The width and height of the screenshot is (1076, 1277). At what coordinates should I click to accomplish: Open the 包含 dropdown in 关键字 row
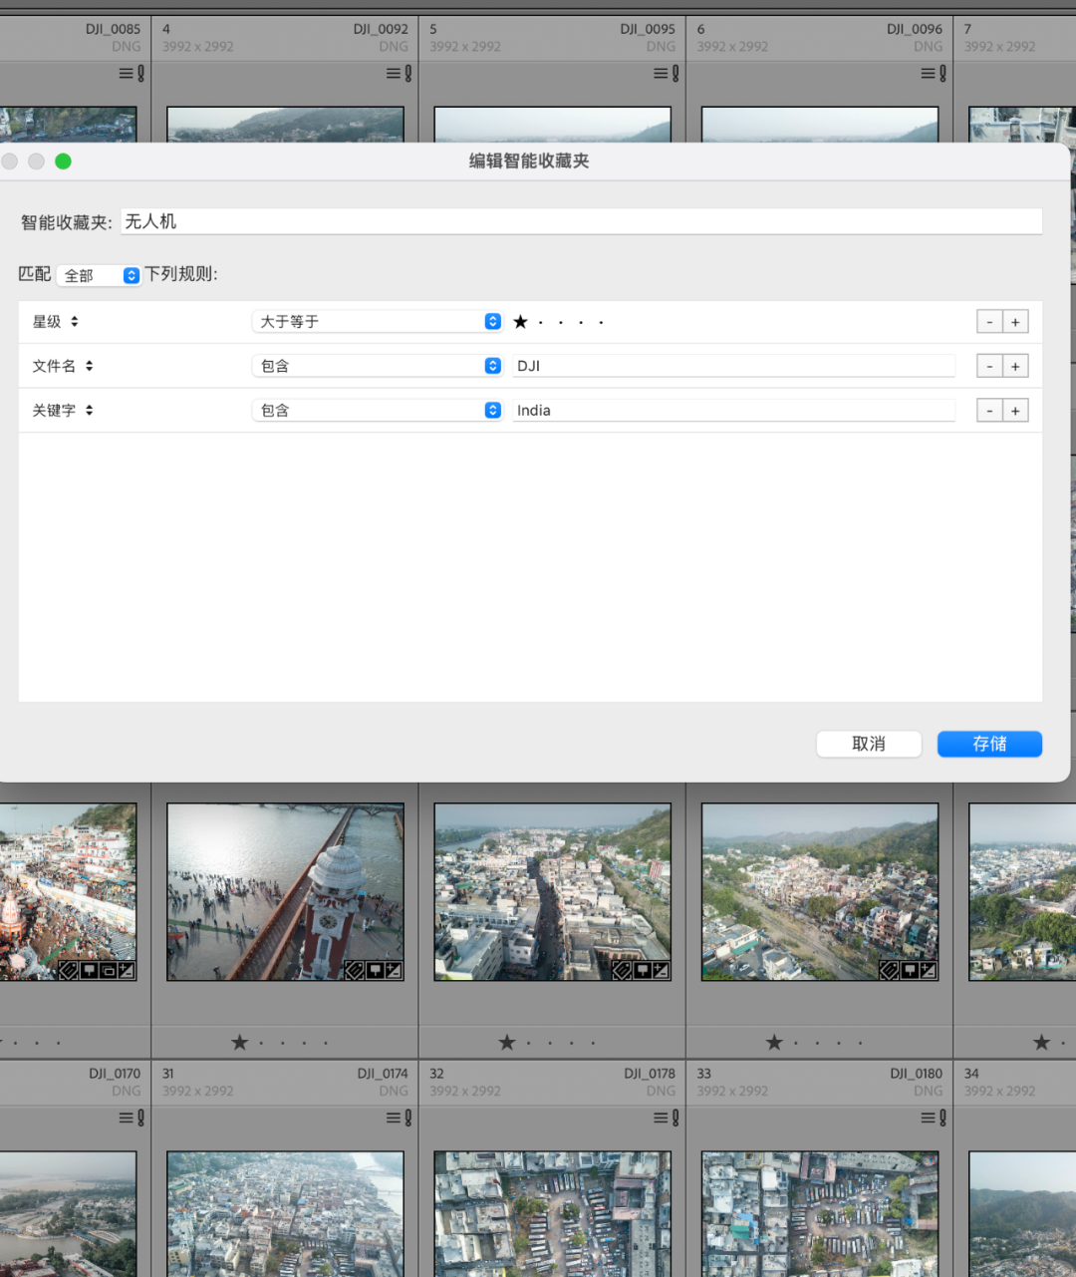coord(377,410)
